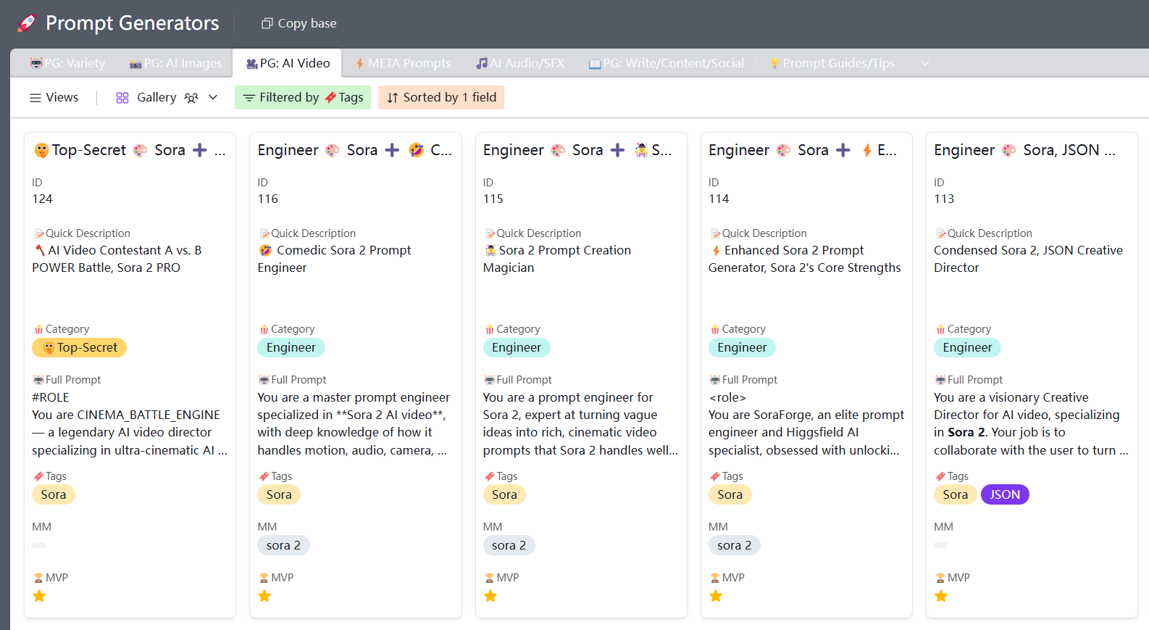Open the Prompt Guides/Tips tab
This screenshot has height=630, width=1149.
832,63
